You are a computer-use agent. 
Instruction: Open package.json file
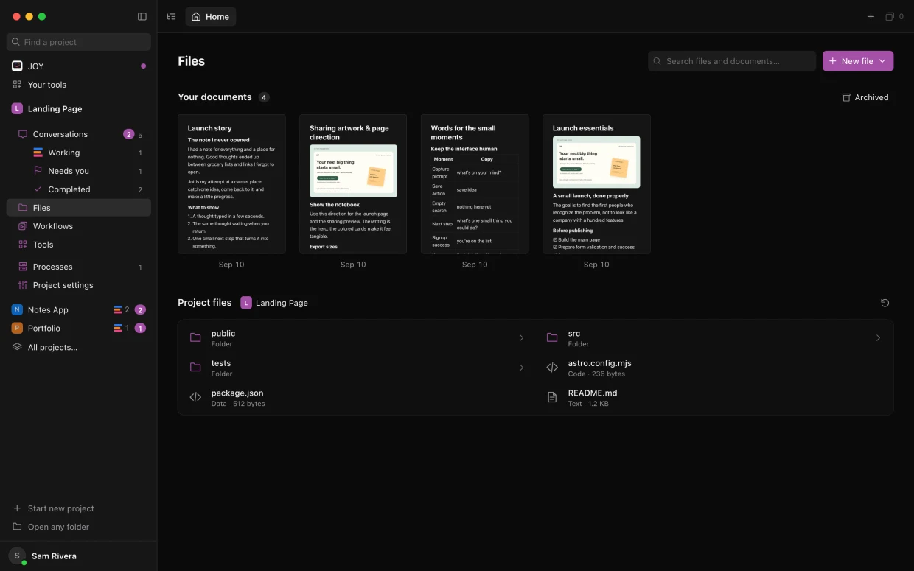click(x=357, y=397)
